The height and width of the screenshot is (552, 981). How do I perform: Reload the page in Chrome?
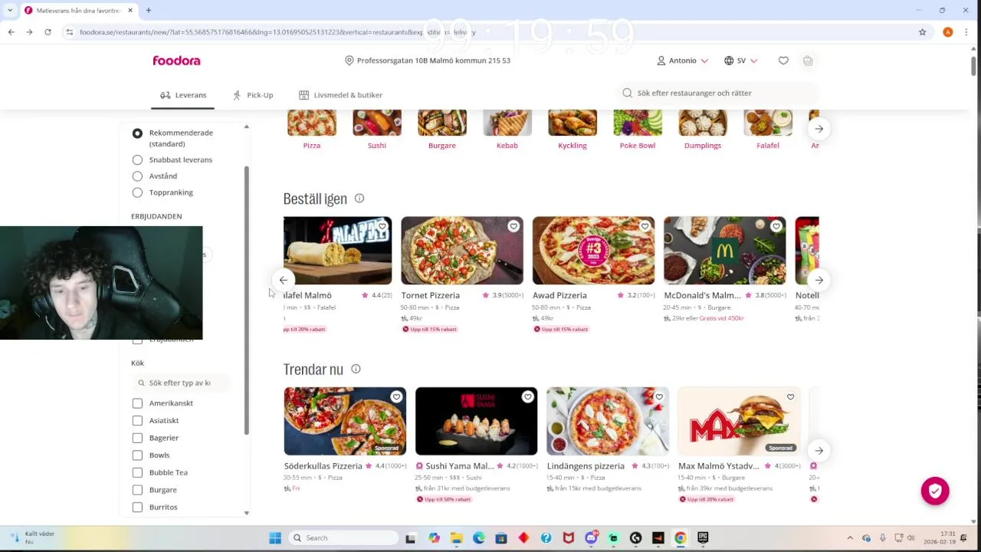pyautogui.click(x=48, y=32)
